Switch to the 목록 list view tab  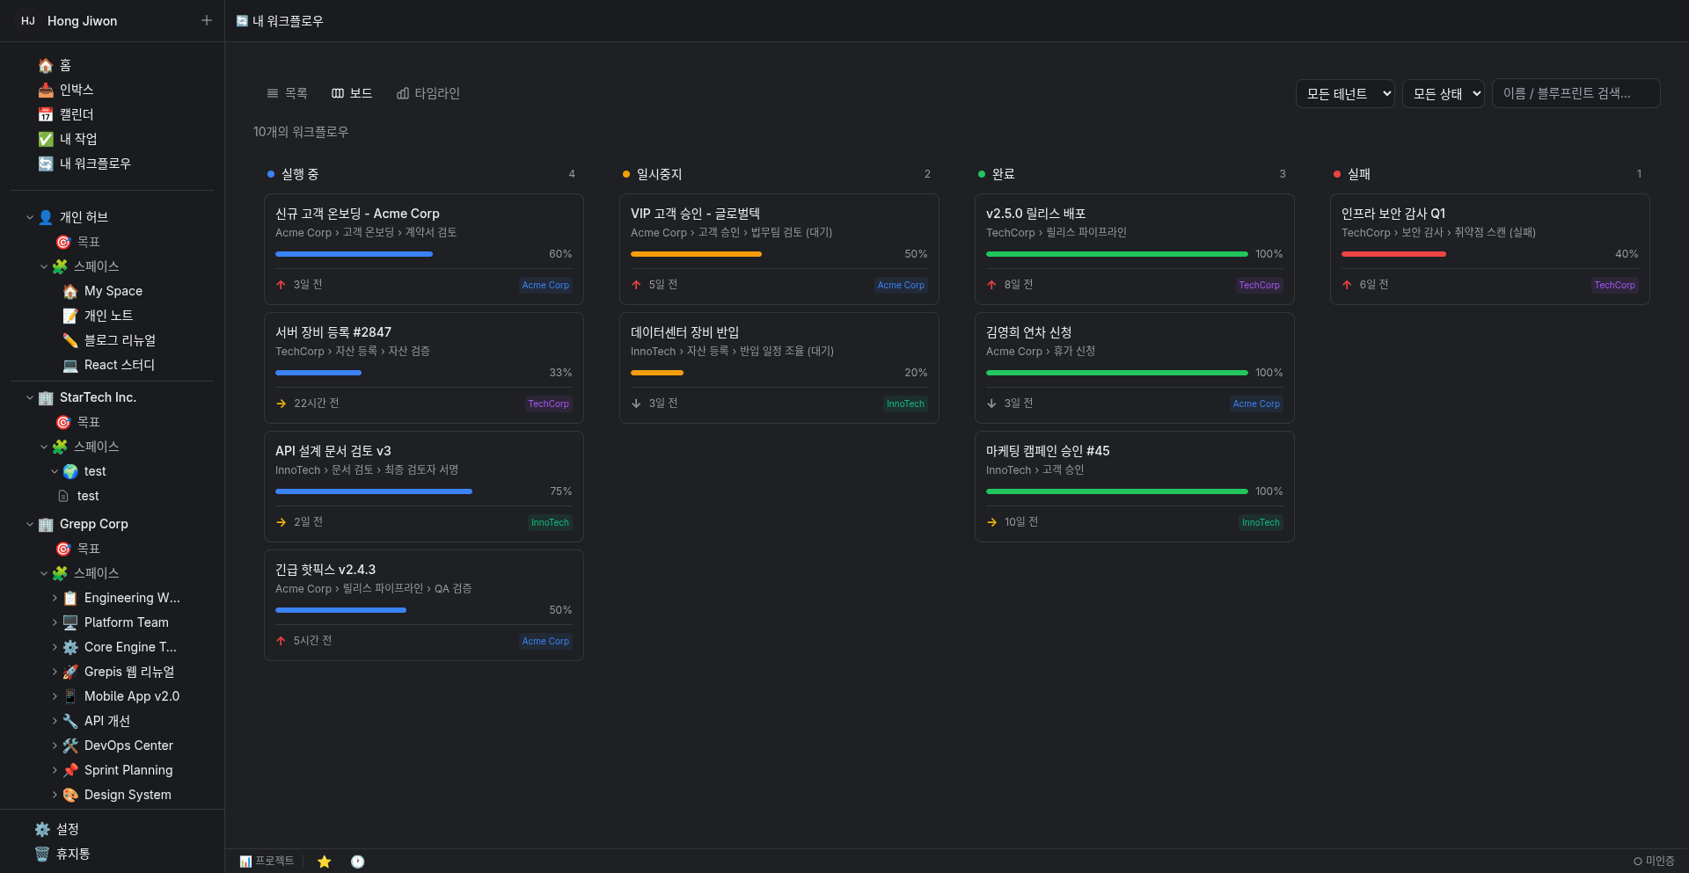287,93
